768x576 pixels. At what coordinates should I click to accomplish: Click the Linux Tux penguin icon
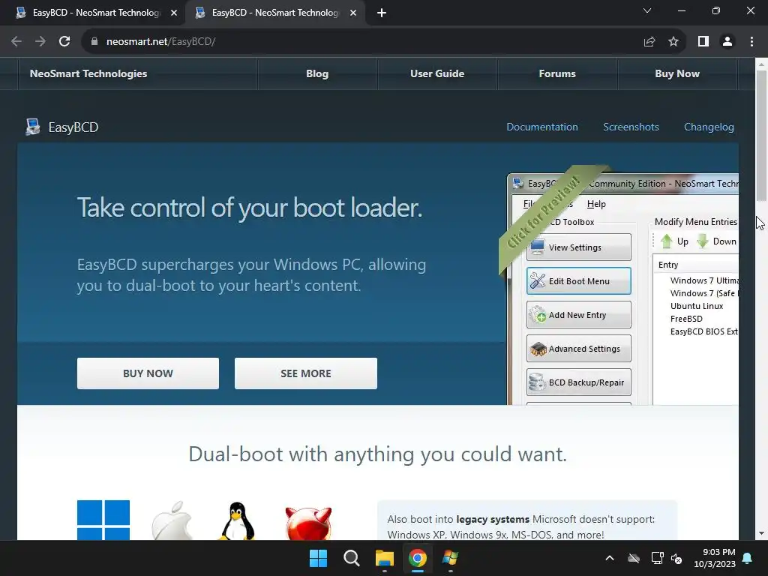point(237,521)
